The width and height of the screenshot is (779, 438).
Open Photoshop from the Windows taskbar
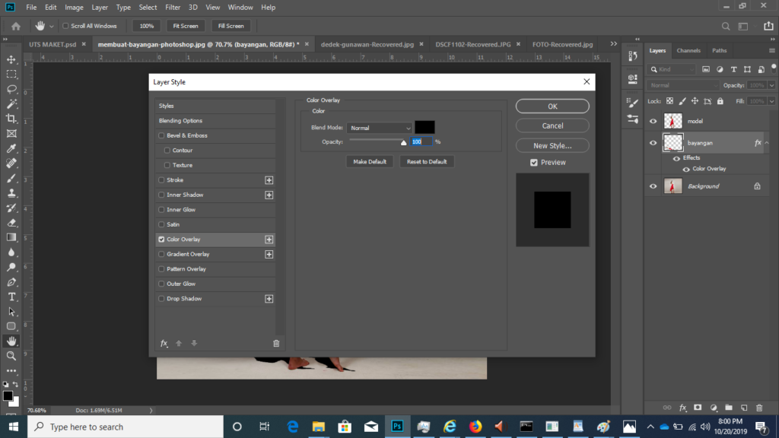click(397, 427)
